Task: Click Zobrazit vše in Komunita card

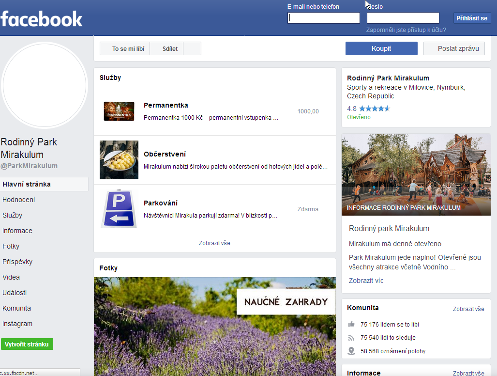Action: point(468,309)
